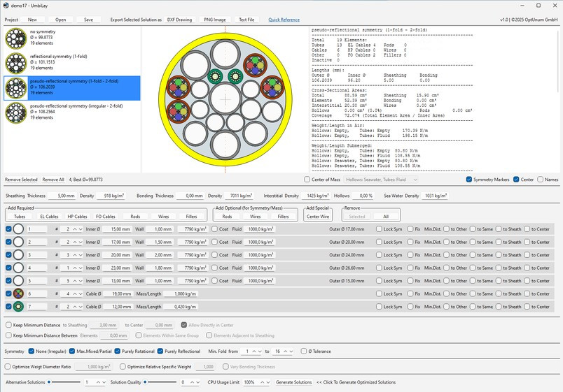Viewport: 563px width, 392px height.
Task: Click the Solution Quality slider handle
Action: (x=144, y=382)
